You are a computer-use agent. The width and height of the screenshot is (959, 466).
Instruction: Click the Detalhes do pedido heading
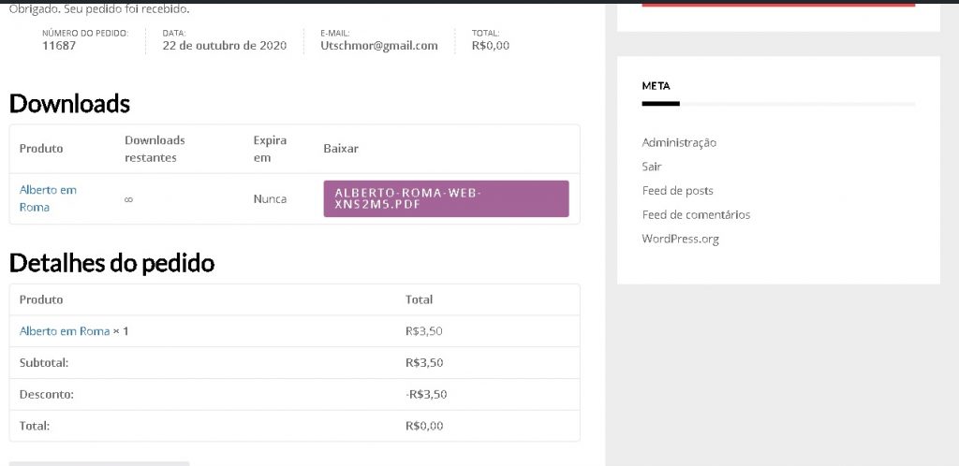point(111,263)
